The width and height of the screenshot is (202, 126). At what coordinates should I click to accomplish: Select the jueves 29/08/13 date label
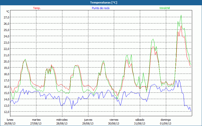click(88, 121)
